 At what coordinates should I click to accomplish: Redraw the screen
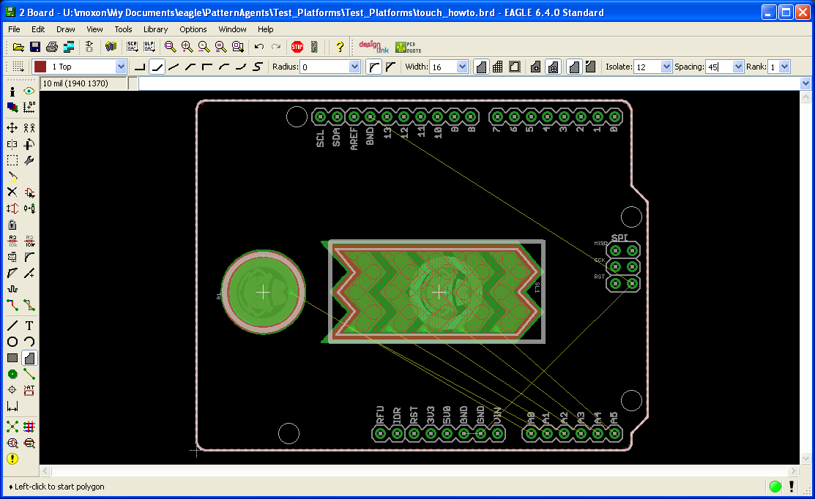pos(221,48)
